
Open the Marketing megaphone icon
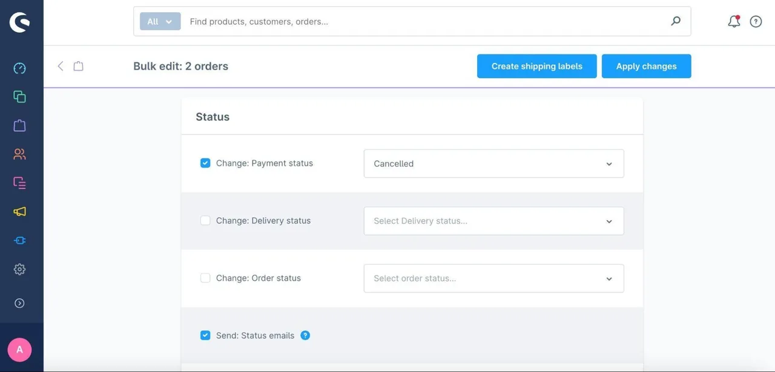[19, 212]
